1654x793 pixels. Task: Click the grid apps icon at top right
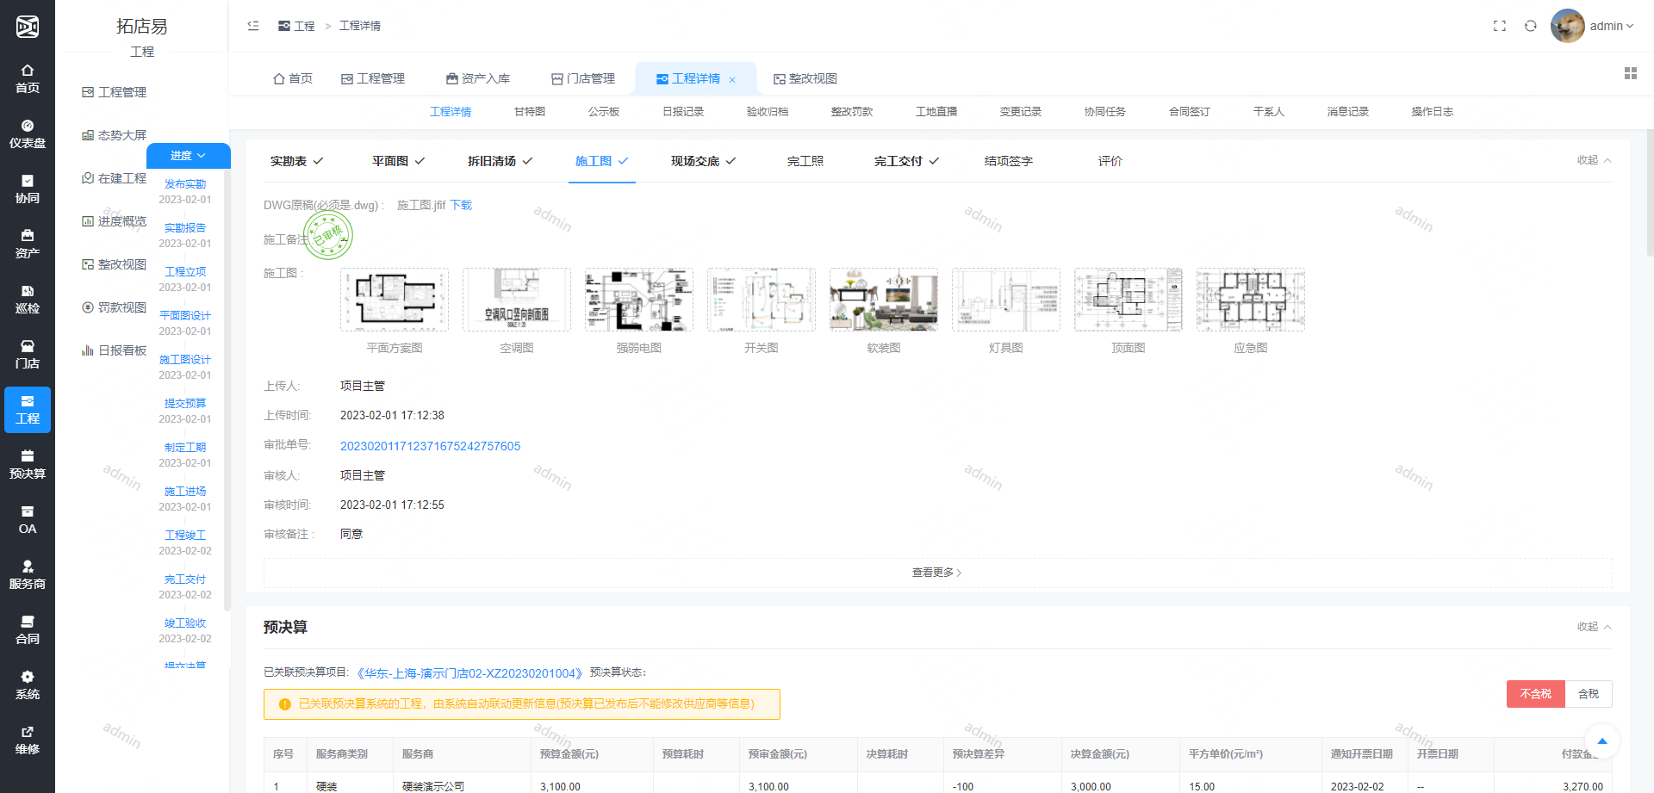click(x=1630, y=73)
